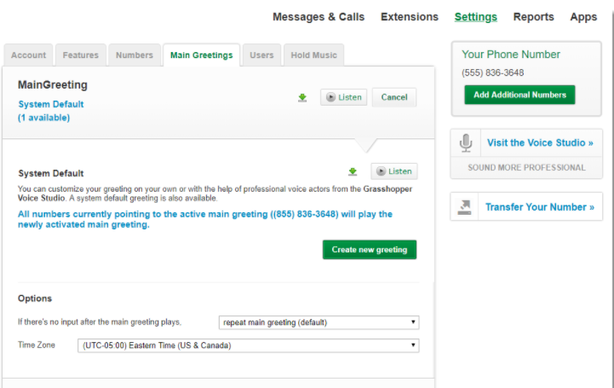614x388 pixels.
Task: Open the no-input action dropdown
Action: tap(318, 322)
